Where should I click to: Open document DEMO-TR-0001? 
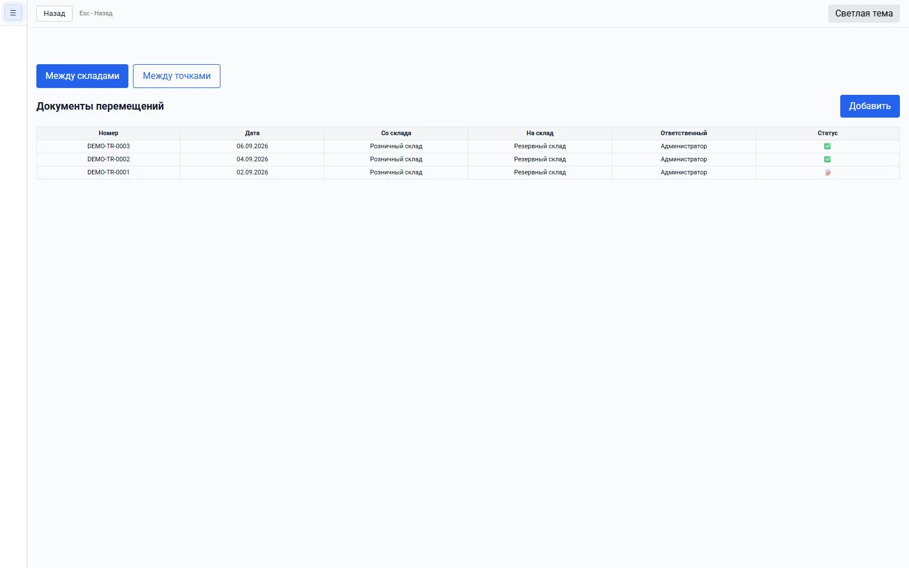click(109, 173)
